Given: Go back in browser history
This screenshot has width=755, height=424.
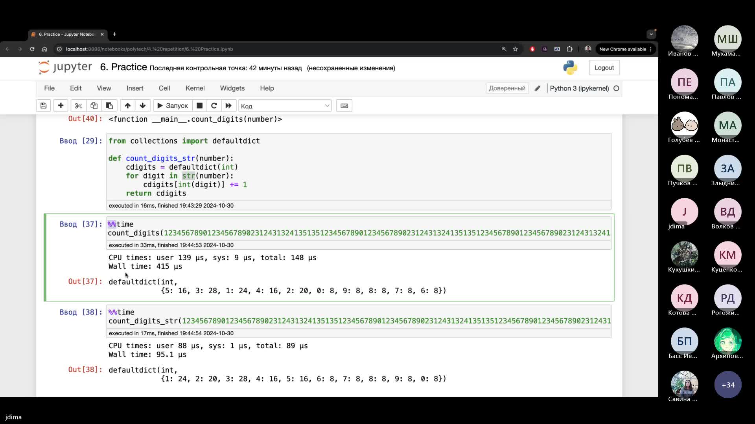Looking at the screenshot, I should (8, 49).
